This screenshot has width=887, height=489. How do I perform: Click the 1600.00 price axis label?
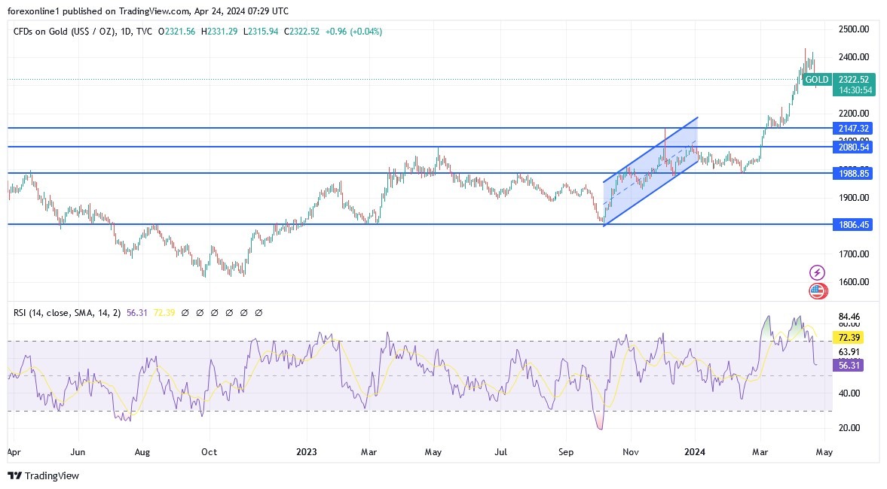point(854,282)
